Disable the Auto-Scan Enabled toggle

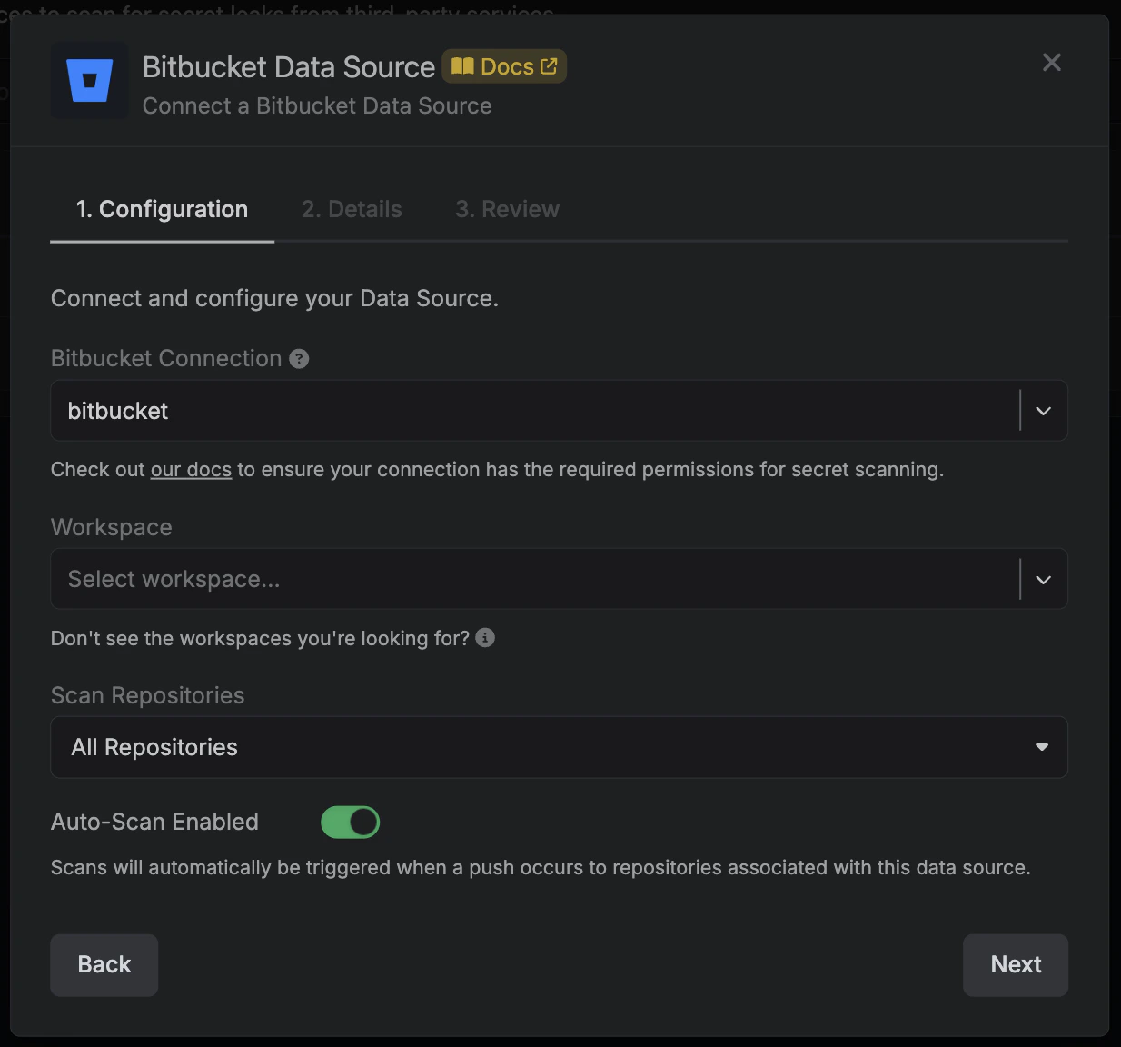coord(350,823)
